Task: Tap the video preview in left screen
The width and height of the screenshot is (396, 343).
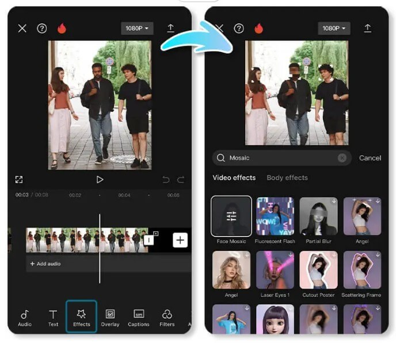Action: click(100, 105)
